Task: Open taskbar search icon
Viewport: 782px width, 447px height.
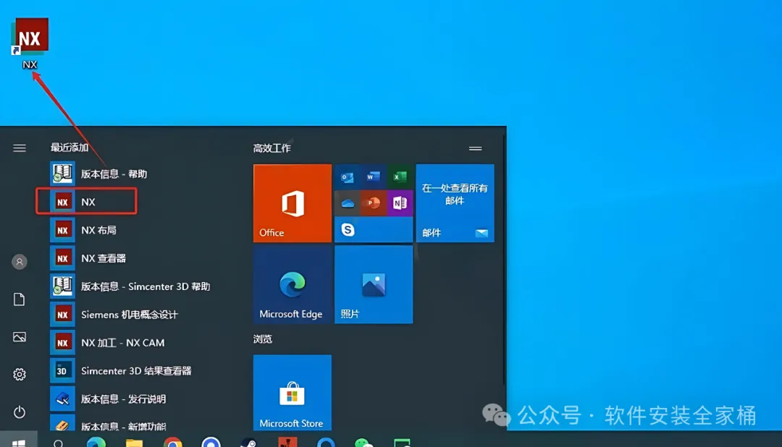Action: (59, 443)
